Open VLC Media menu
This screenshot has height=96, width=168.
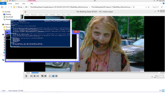pyautogui.click(x=27, y=15)
